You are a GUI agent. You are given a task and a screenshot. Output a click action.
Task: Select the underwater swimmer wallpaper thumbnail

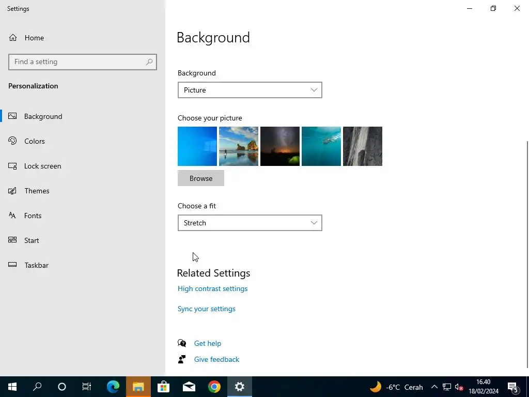pyautogui.click(x=321, y=146)
